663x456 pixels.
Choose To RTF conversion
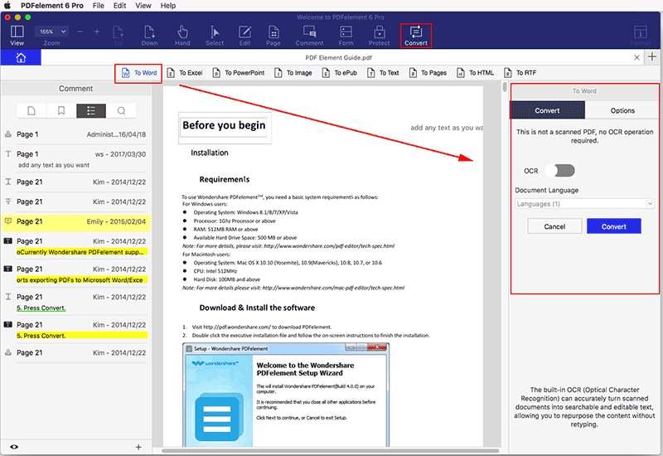[x=520, y=73]
